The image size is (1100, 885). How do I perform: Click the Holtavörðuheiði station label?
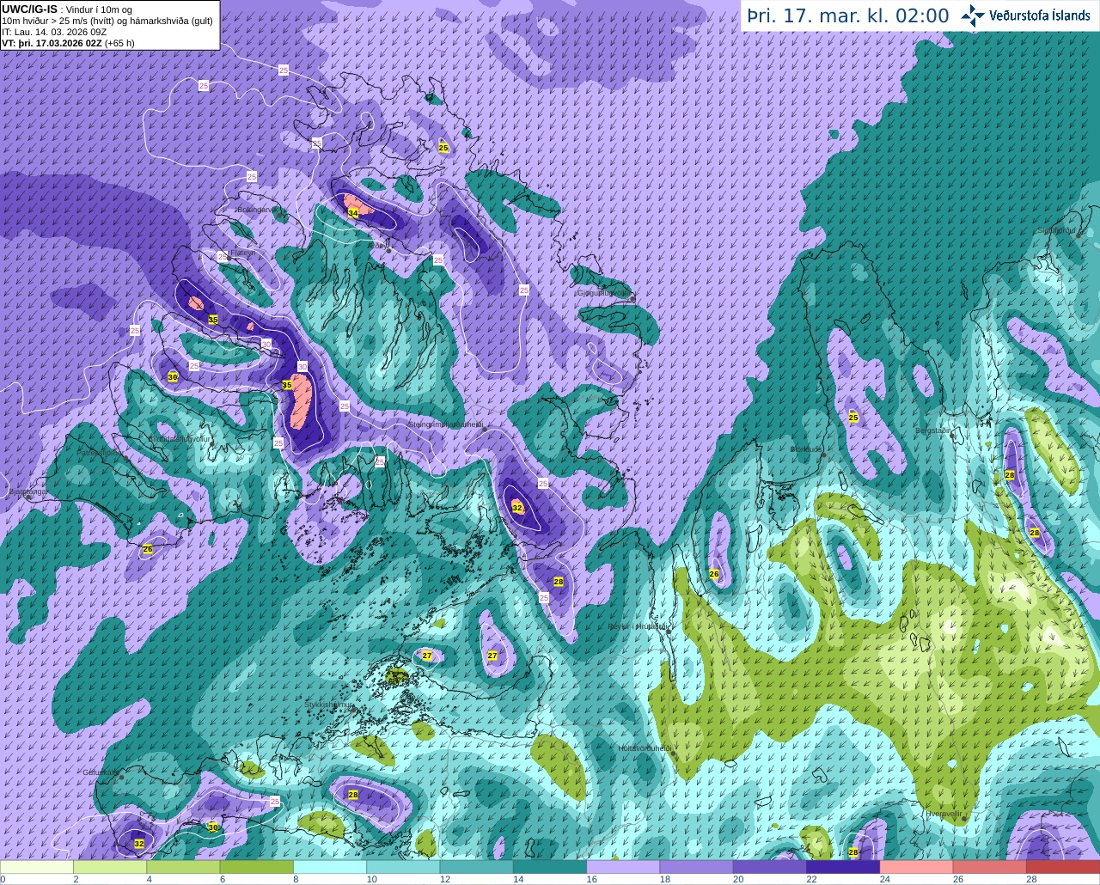(x=645, y=748)
